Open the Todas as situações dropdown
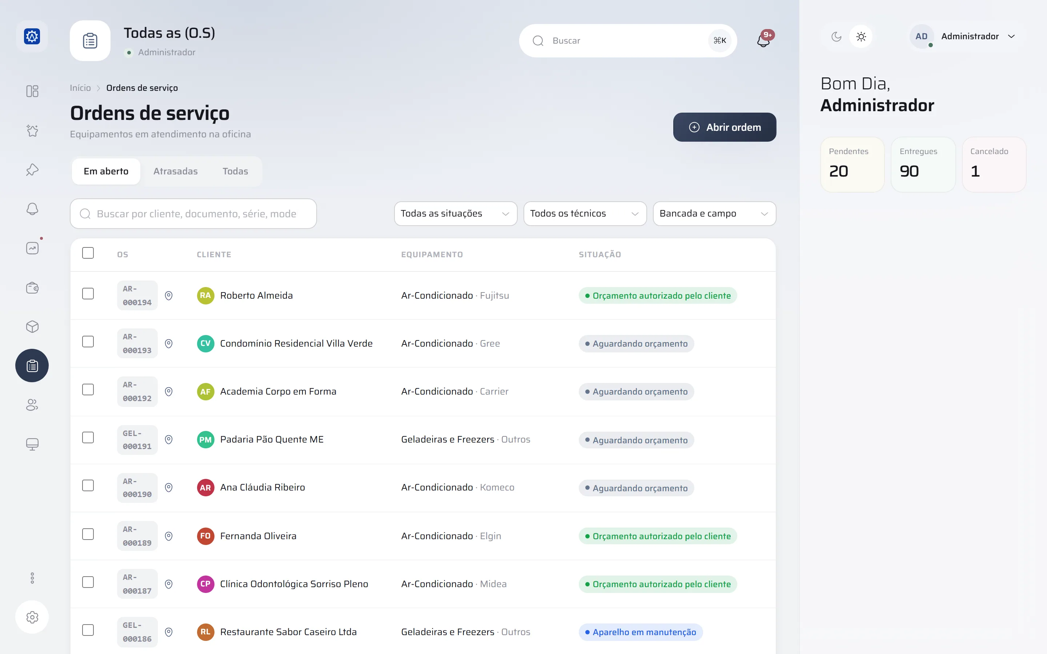Image resolution: width=1047 pixels, height=654 pixels. click(x=456, y=214)
